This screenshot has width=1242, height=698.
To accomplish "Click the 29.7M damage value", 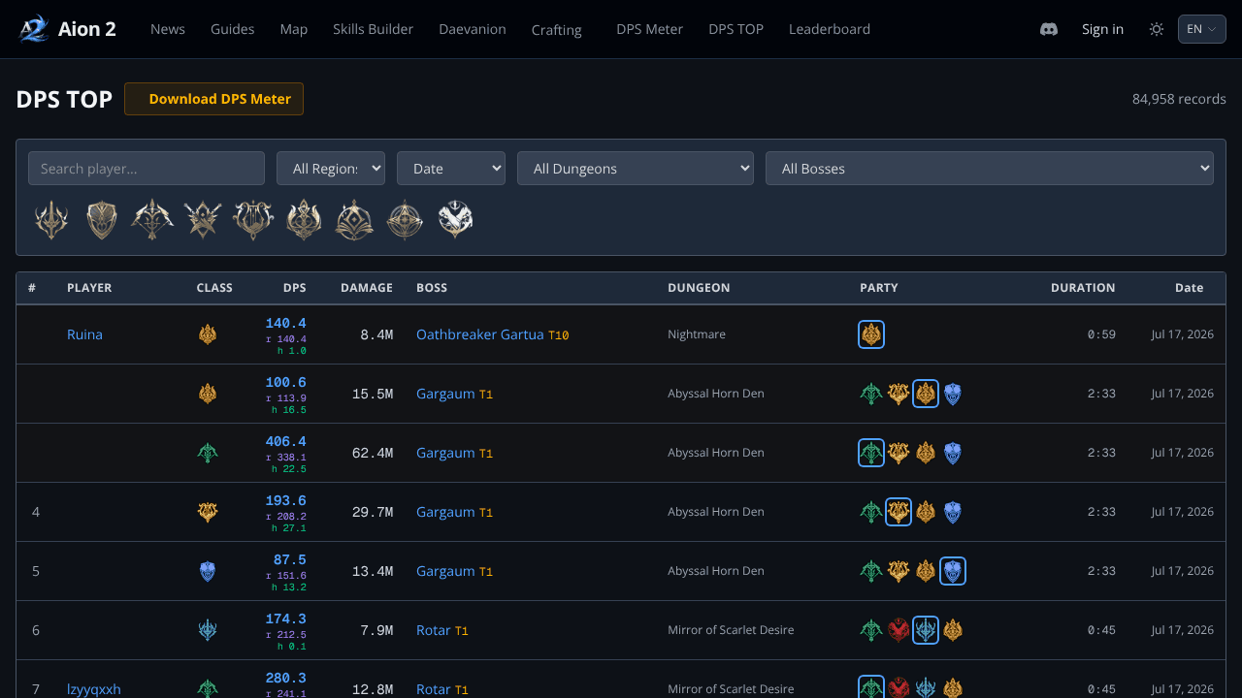I will [x=373, y=512].
